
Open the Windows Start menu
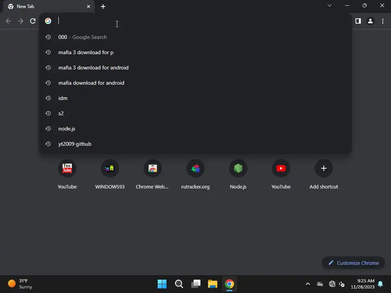point(162,284)
